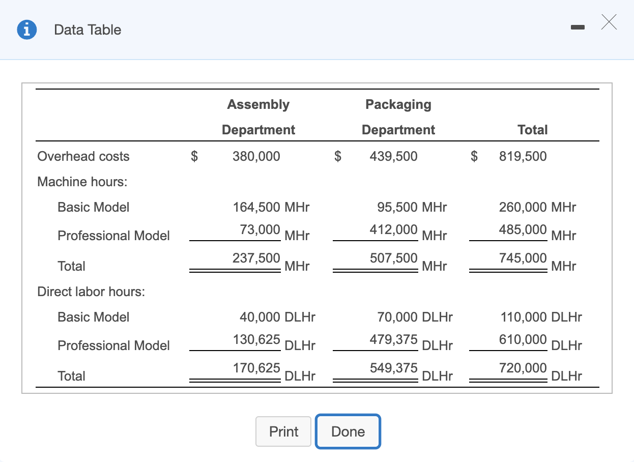
Task: Click the Done button
Action: [x=348, y=431]
